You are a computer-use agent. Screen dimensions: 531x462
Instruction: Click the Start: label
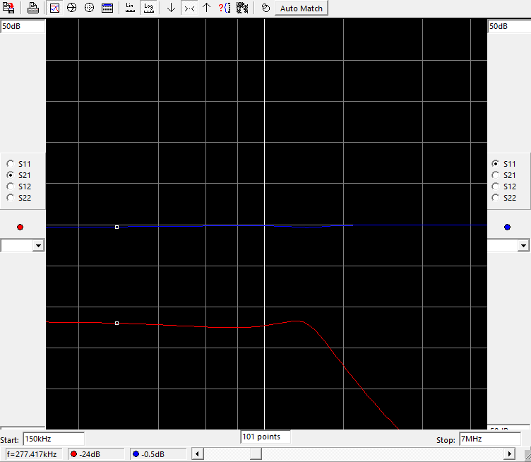[x=9, y=440]
